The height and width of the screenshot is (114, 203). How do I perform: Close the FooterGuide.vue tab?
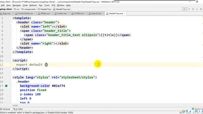click(x=35, y=13)
